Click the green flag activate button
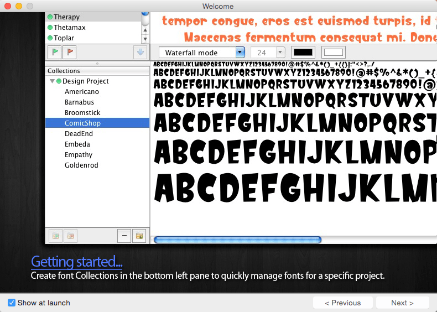 pos(55,52)
